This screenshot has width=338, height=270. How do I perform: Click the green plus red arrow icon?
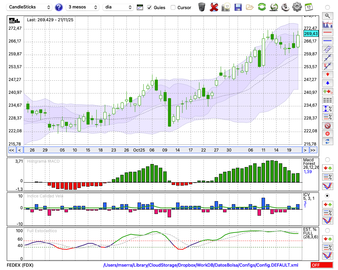pos(328,91)
